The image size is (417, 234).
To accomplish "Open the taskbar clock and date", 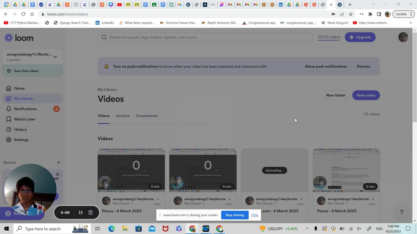I will tap(393, 228).
